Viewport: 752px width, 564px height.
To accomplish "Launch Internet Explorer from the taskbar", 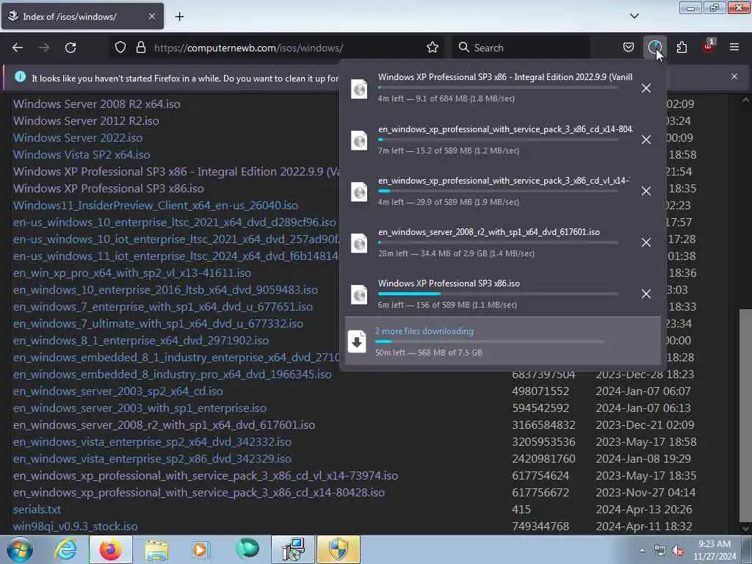I will click(x=65, y=549).
